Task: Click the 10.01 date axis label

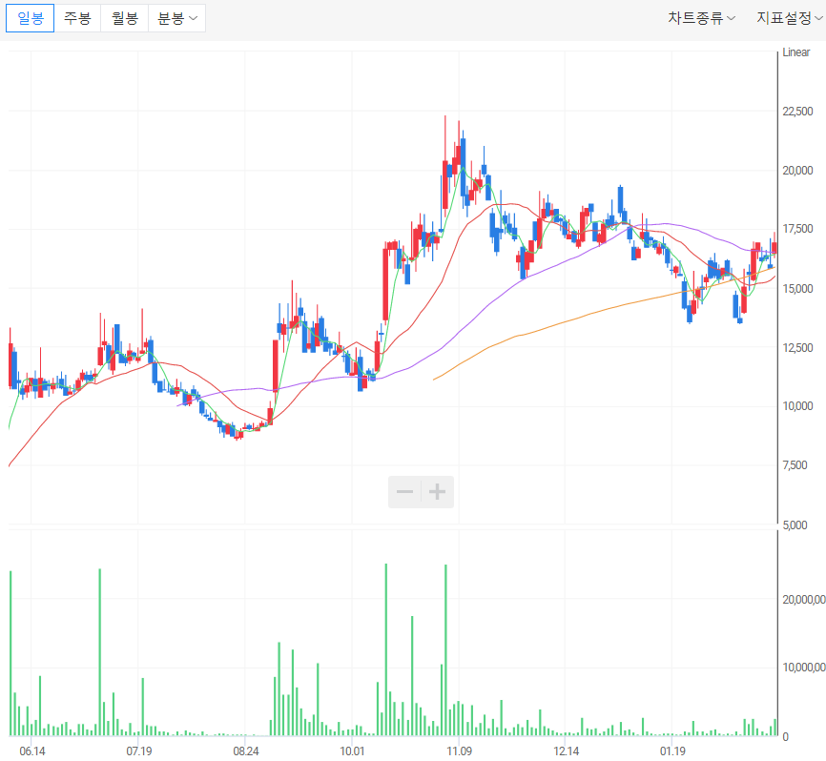Action: coord(352,751)
